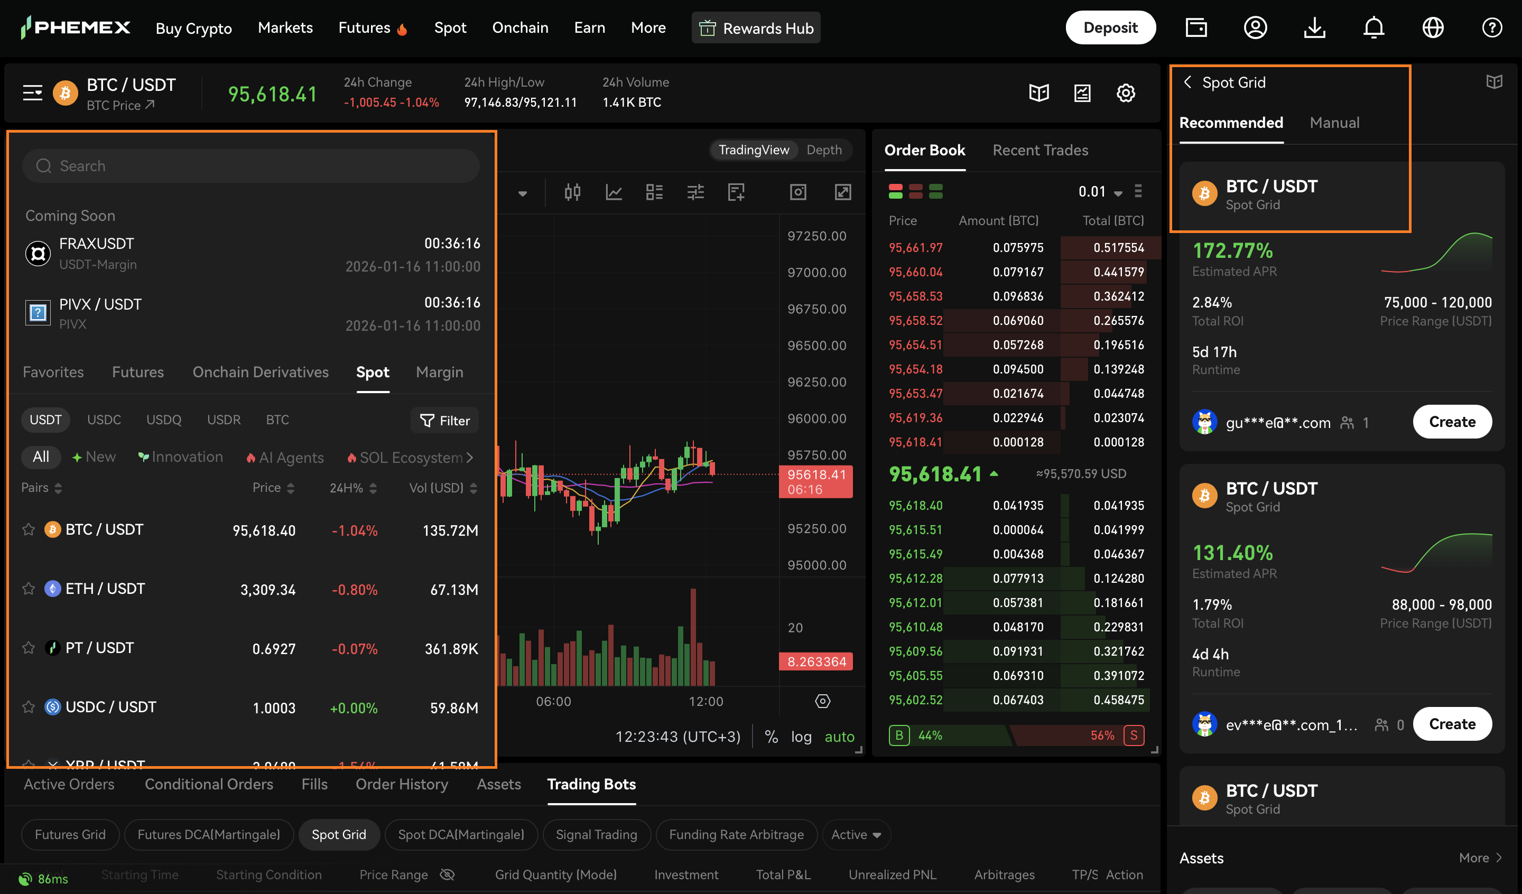This screenshot has height=894, width=1522.
Task: Open the wallet icon in the header
Action: tap(1196, 28)
